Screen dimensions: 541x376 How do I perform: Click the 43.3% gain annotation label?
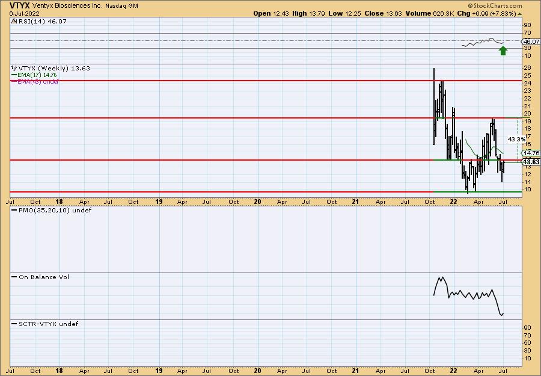pos(516,139)
